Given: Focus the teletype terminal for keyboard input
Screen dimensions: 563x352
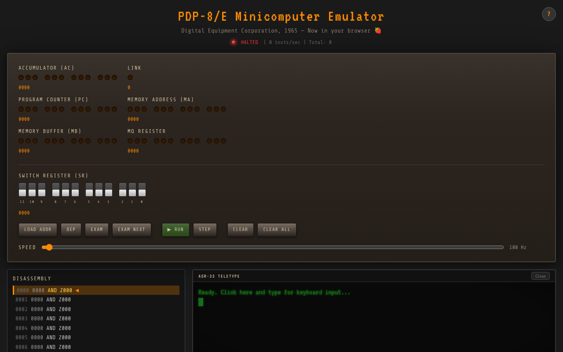Looking at the screenshot, I should pos(374,317).
